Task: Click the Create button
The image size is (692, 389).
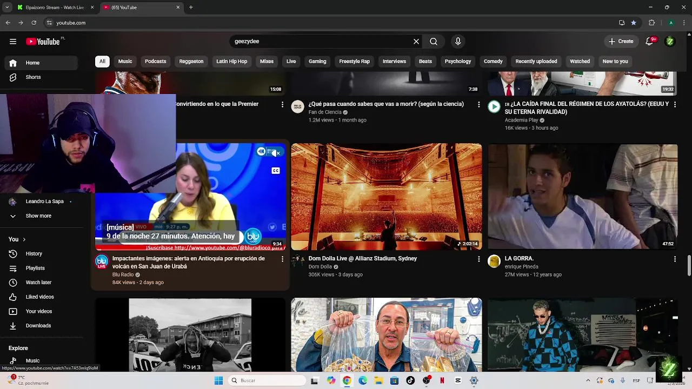Action: point(621,42)
